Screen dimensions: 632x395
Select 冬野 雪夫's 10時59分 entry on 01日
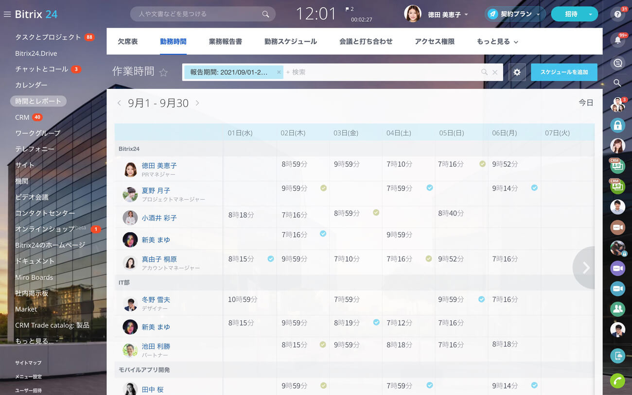pos(243,299)
